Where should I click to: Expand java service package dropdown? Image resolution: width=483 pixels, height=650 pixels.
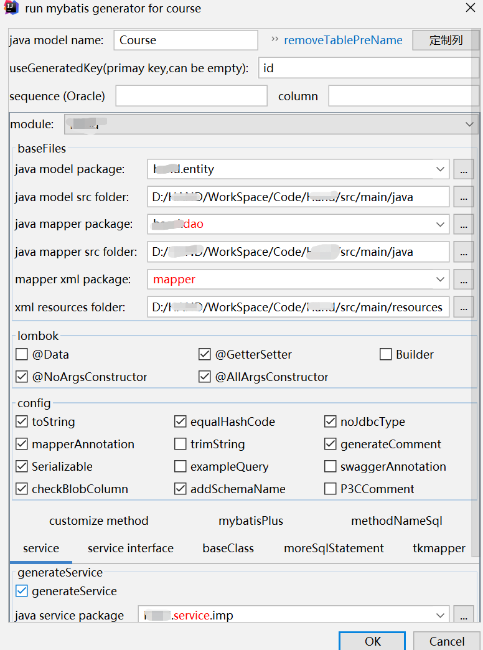pos(440,615)
